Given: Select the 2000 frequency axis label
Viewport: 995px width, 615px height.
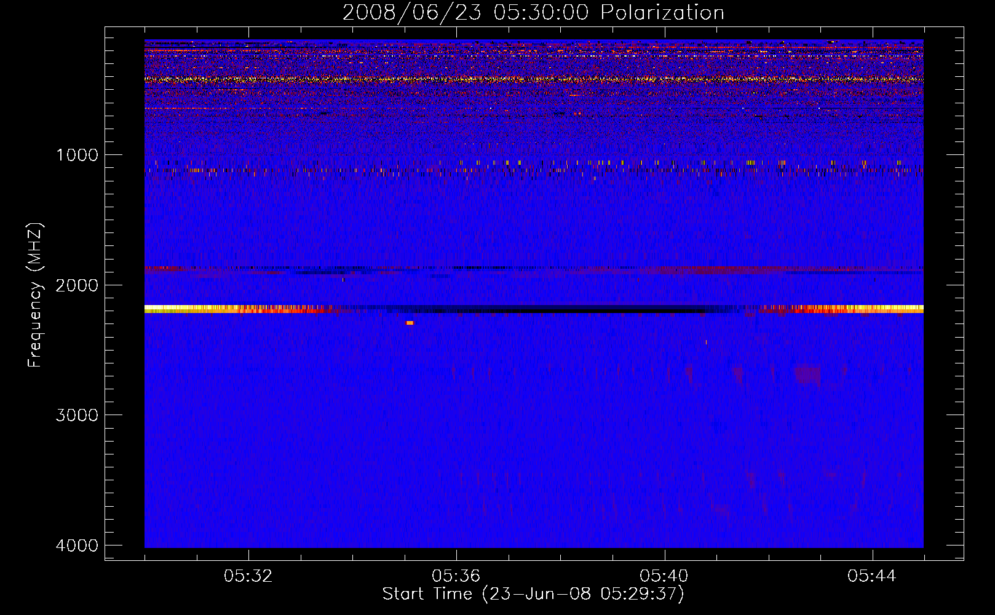Looking at the screenshot, I should [77, 285].
